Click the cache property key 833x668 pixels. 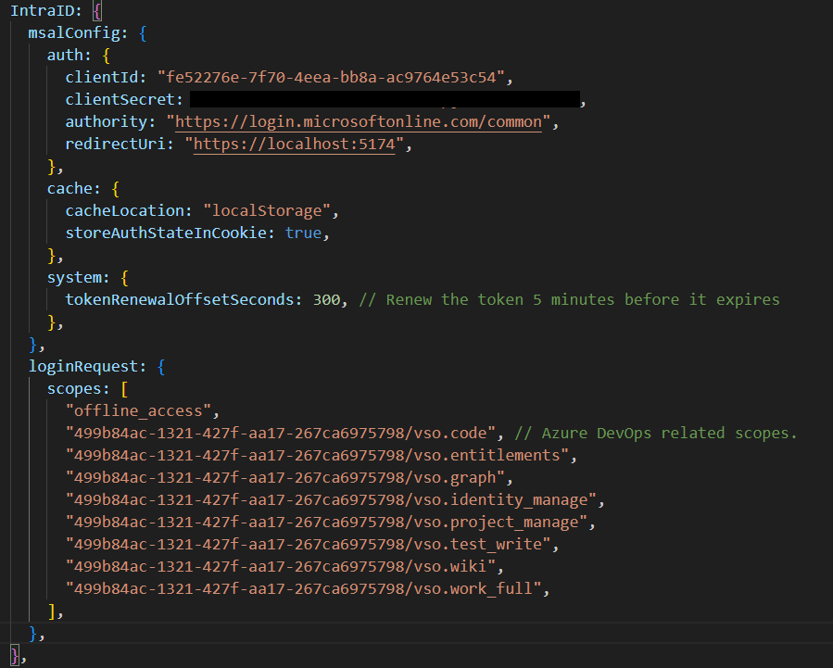pos(69,188)
